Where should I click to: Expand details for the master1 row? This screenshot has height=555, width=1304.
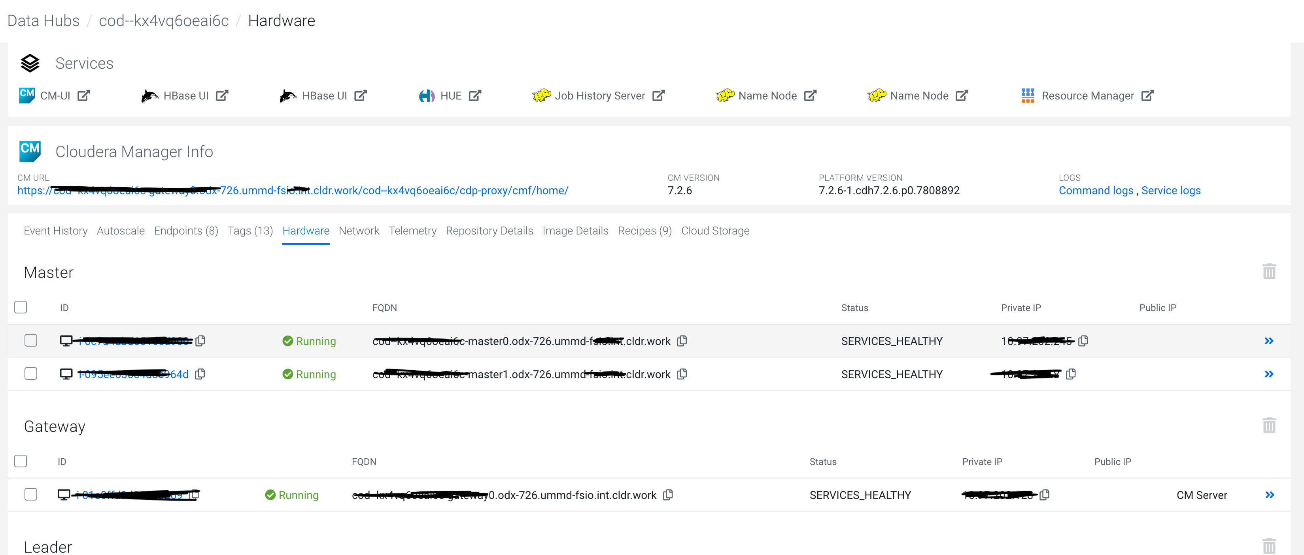tap(1270, 374)
